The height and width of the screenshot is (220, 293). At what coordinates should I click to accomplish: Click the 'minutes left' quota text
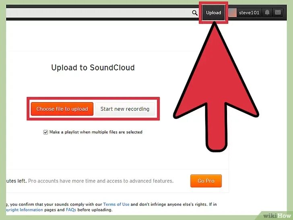click(17, 181)
